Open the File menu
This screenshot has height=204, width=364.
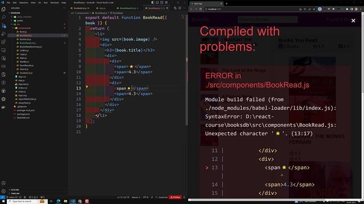coord(9,2)
